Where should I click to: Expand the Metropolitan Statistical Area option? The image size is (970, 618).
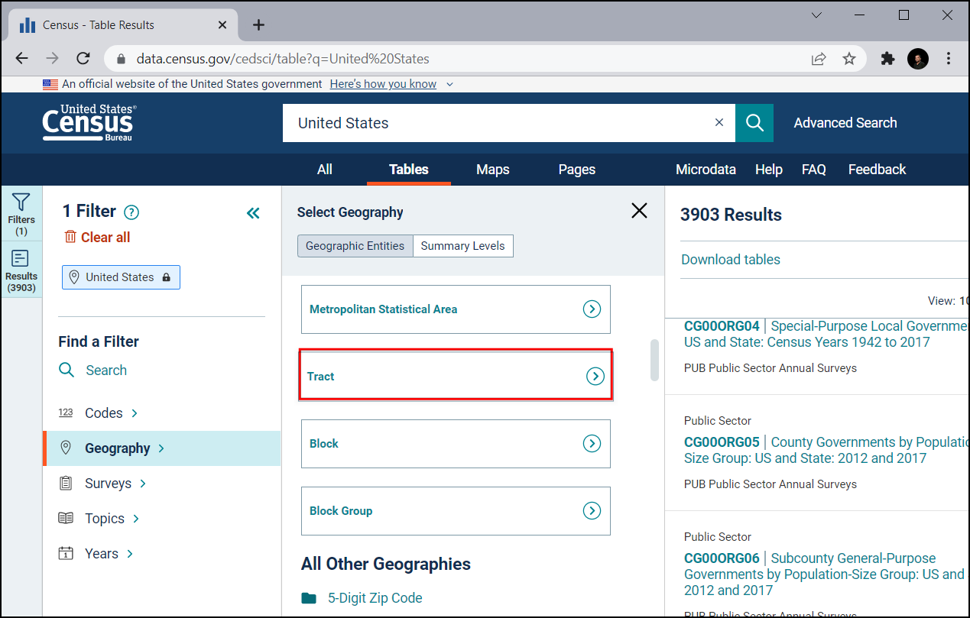point(592,309)
